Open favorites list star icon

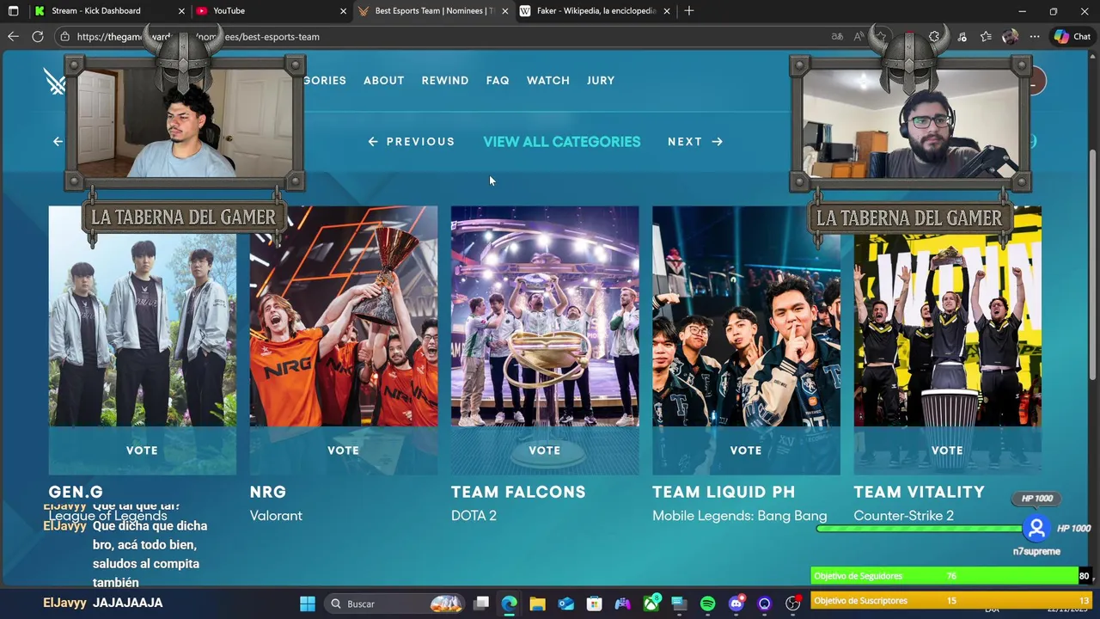(986, 36)
